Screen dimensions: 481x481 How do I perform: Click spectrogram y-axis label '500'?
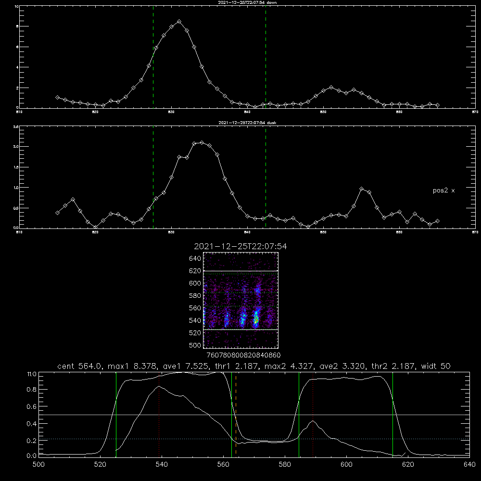point(195,345)
